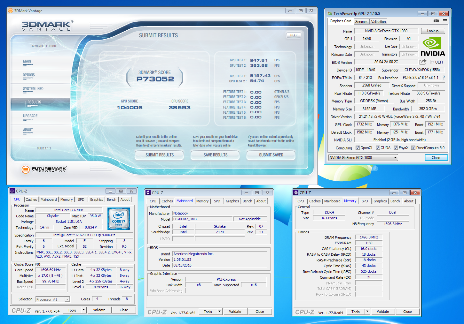The image size is (464, 324).
Task: Open the Validation tab in GPU-Z
Action: point(378,22)
